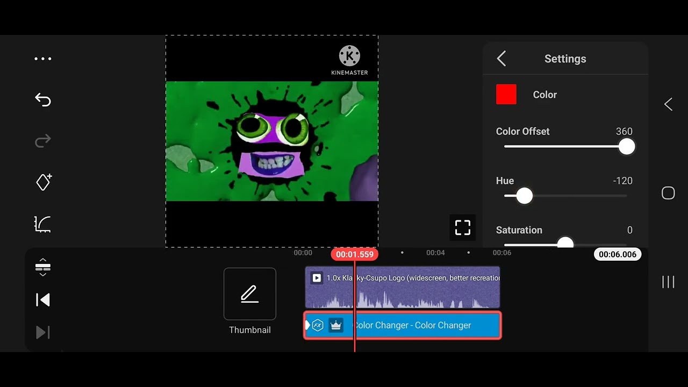The image size is (688, 387).
Task: Toggle fullscreen preview
Action: coord(463,227)
